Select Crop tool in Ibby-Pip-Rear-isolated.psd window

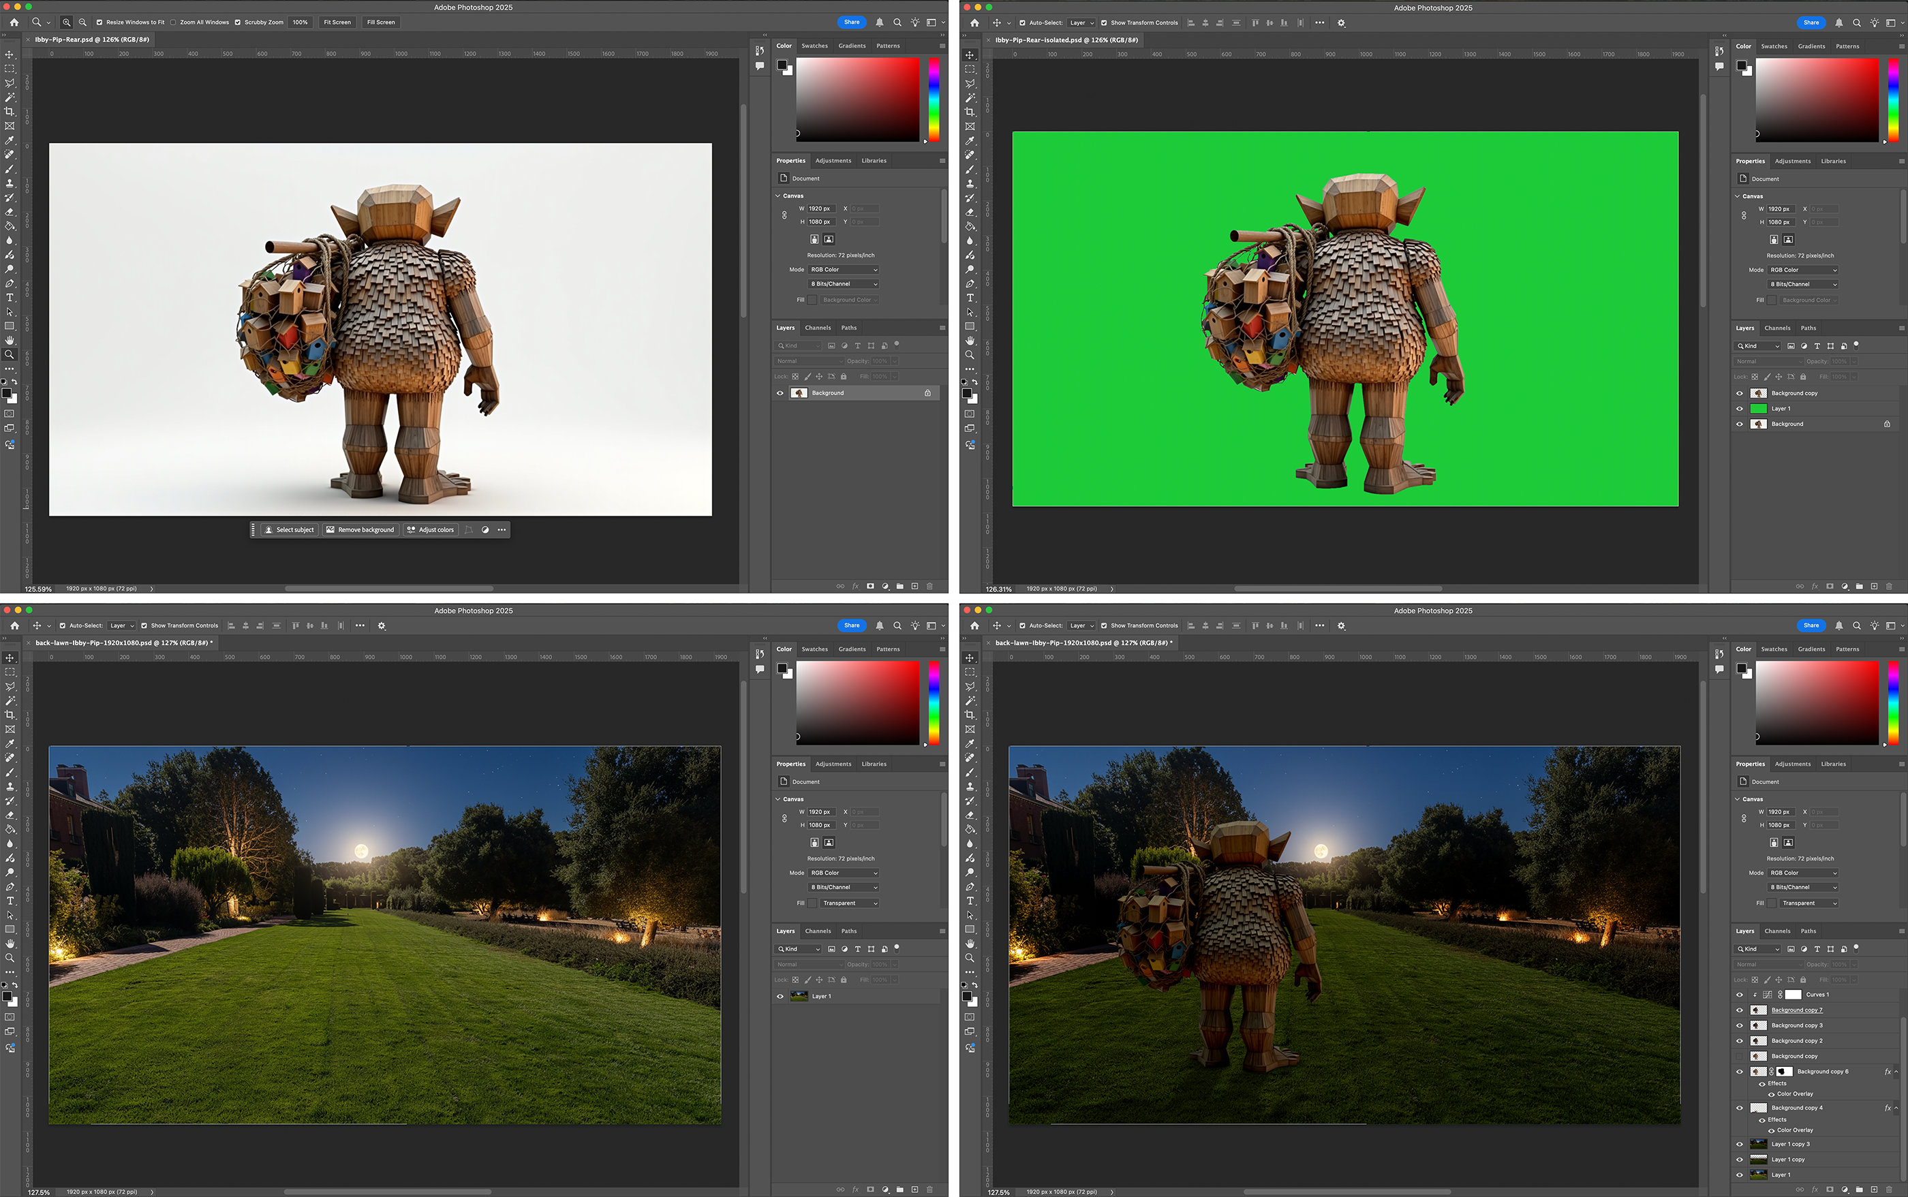[x=970, y=112]
